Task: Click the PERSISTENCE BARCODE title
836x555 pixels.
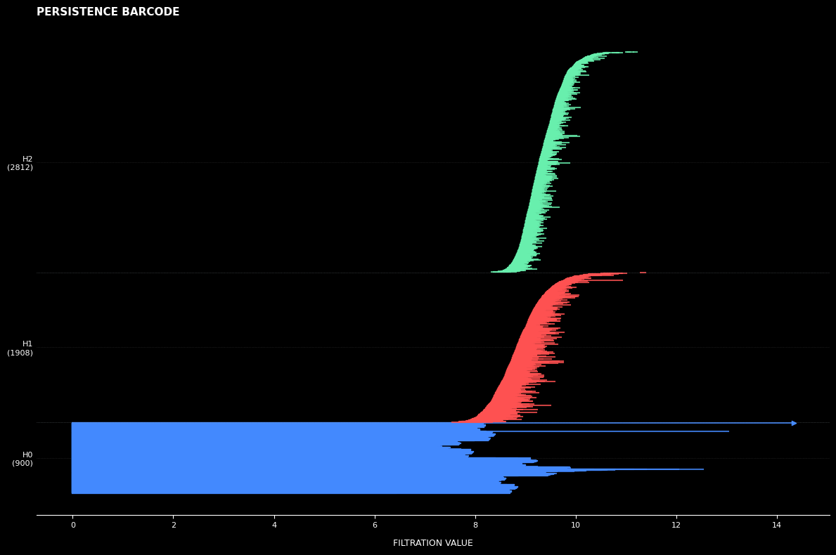Action: click(108, 12)
